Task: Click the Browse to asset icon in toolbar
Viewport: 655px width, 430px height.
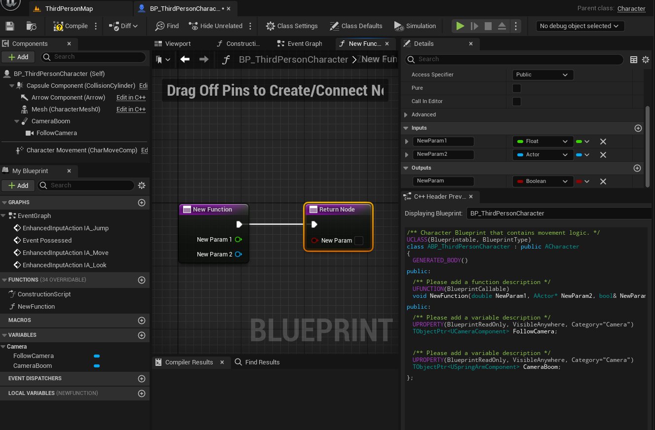Action: 32,26
